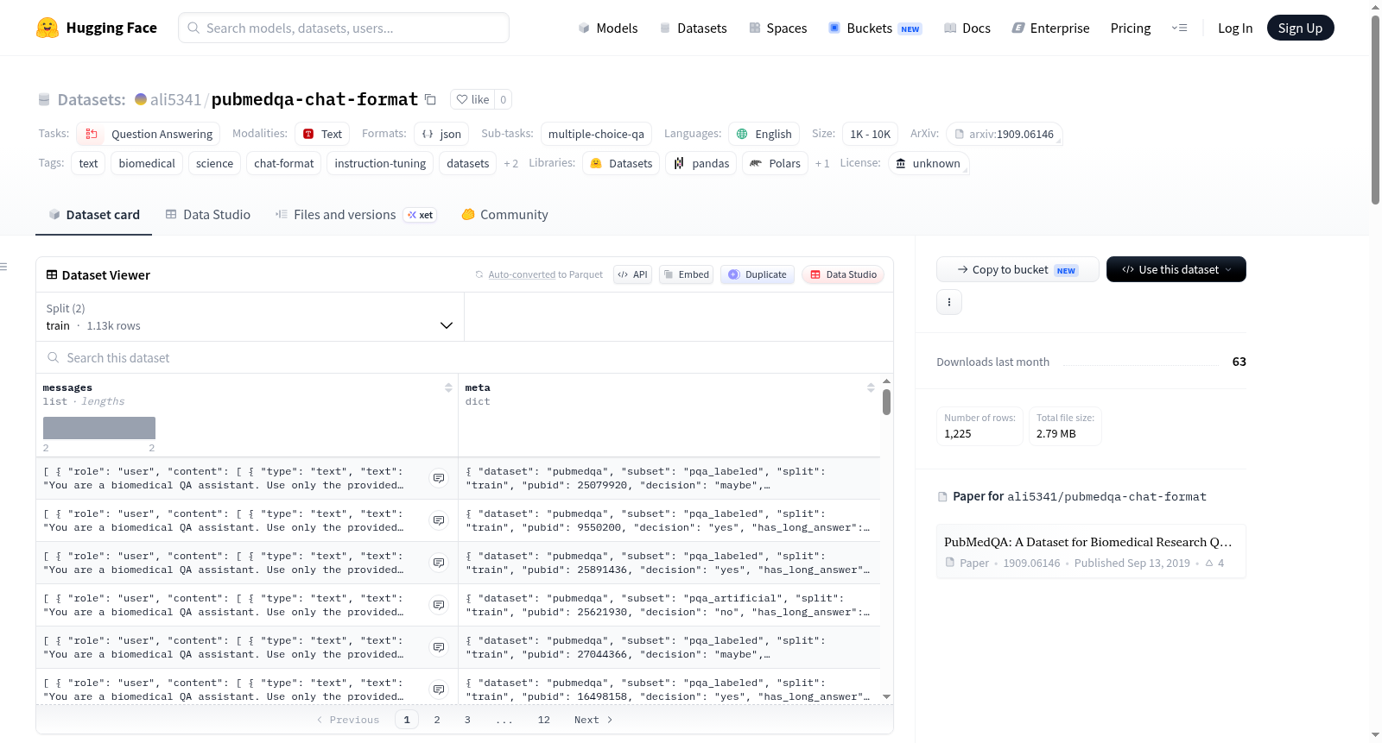
Task: Click the Embed button
Action: [687, 274]
